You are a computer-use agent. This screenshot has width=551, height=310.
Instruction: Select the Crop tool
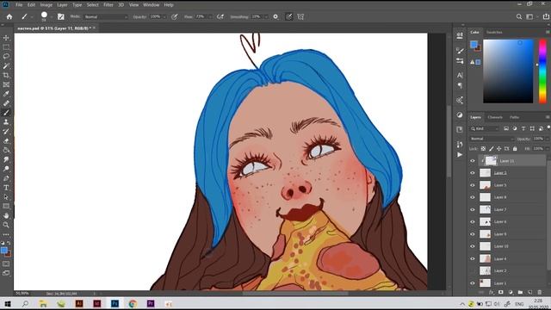tap(6, 75)
